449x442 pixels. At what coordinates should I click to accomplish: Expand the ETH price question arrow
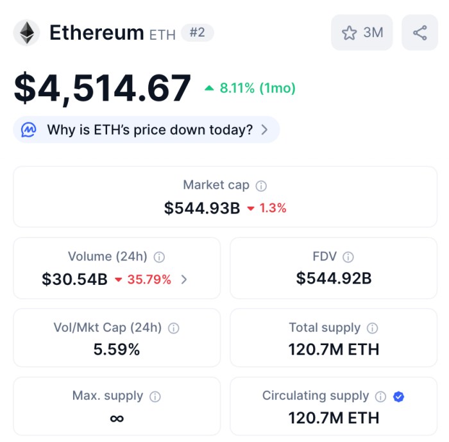264,130
